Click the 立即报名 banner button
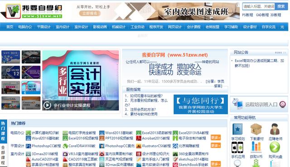The width and height of the screenshot is (290, 167). 90,13
